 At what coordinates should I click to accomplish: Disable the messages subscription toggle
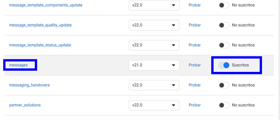pyautogui.click(x=224, y=65)
